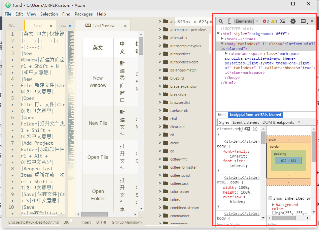This screenshot has height=230, width=319.
Task: Click the dock side icon in DevTools
Action: [x=303, y=22]
